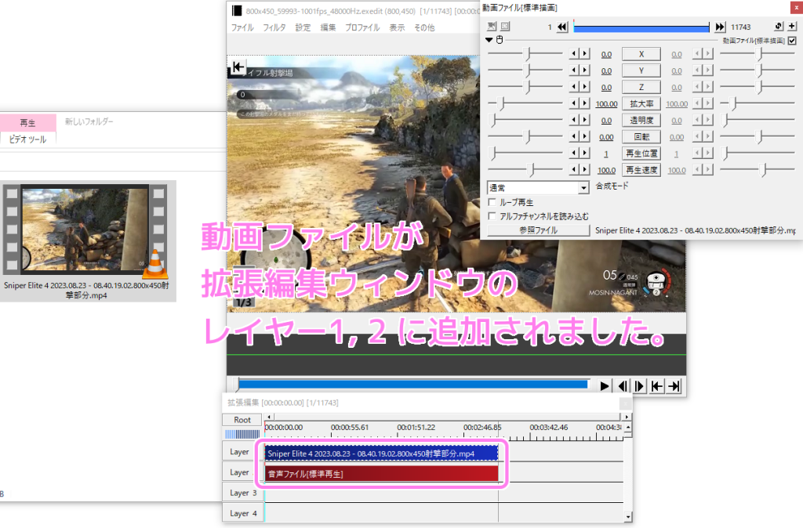Step back one frame in the preview
Image resolution: width=803 pixels, height=528 pixels.
click(623, 386)
